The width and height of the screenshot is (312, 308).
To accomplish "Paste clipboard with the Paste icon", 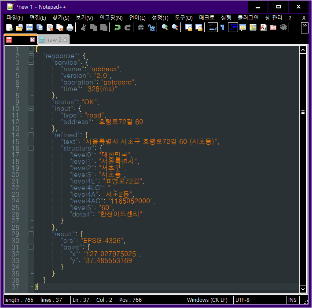I will pyautogui.click(x=104, y=27).
